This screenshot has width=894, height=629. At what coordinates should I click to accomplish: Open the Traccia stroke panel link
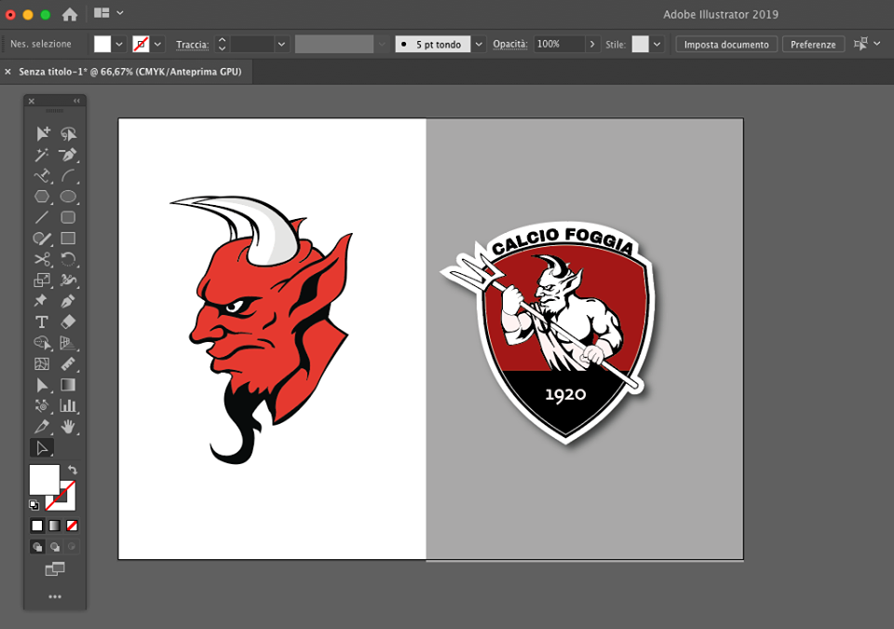(x=193, y=45)
